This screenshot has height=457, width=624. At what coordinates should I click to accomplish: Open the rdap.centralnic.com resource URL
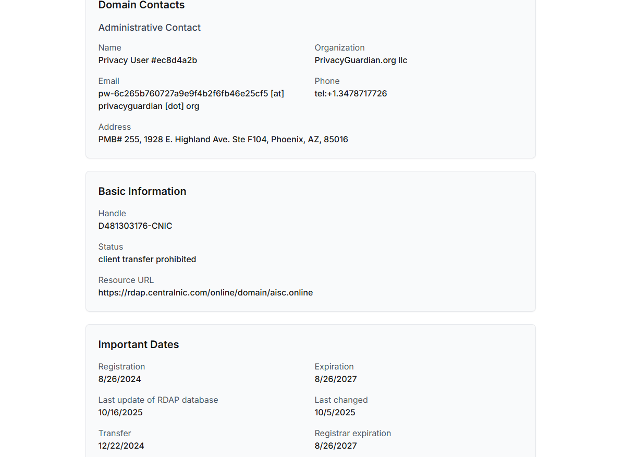pos(205,293)
